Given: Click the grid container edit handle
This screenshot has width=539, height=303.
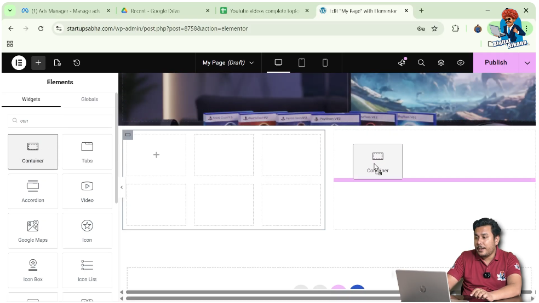Looking at the screenshot, I should pyautogui.click(x=128, y=135).
